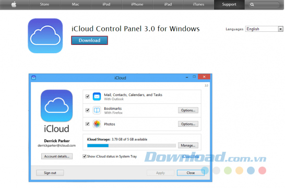
Task: Go to the iPod tab
Action: tap(106, 4)
